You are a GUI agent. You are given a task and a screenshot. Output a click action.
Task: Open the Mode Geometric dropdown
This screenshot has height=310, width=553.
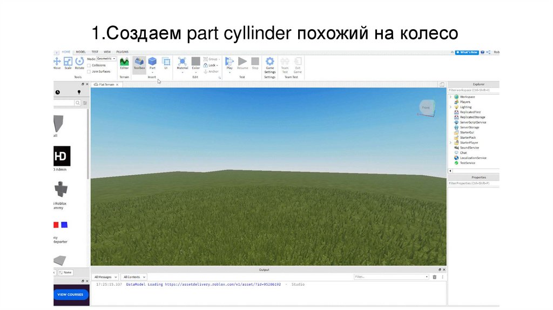point(106,59)
